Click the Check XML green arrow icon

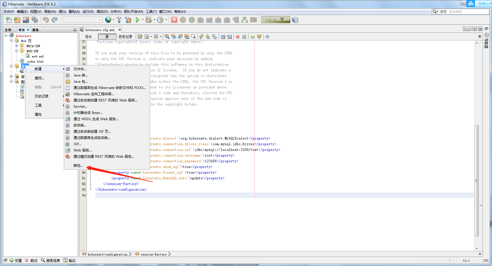(253, 37)
